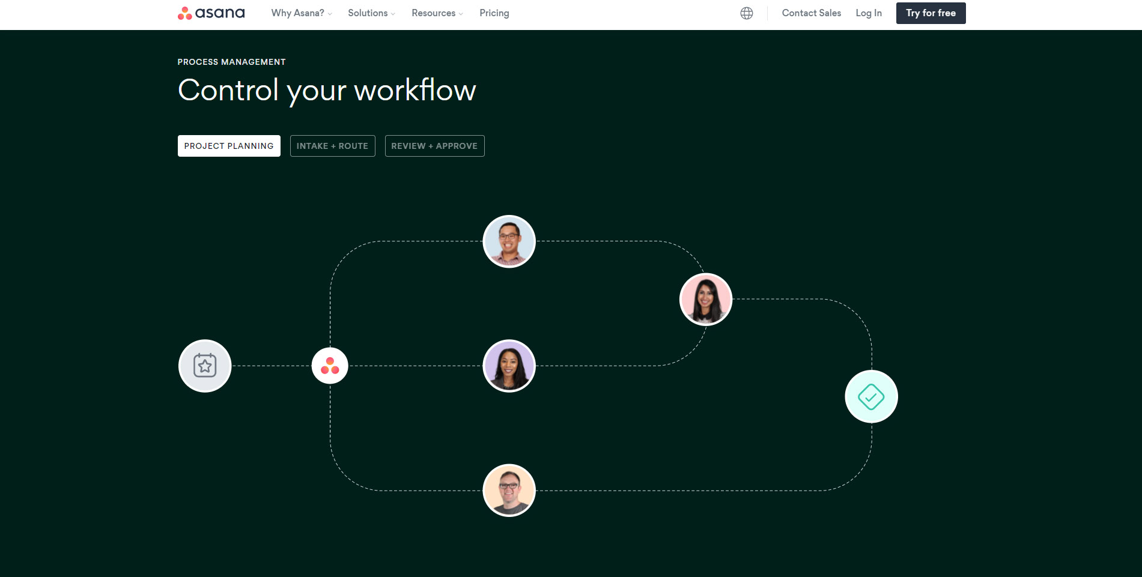Expand the Resources dropdown menu
1142x577 pixels.
tap(437, 13)
